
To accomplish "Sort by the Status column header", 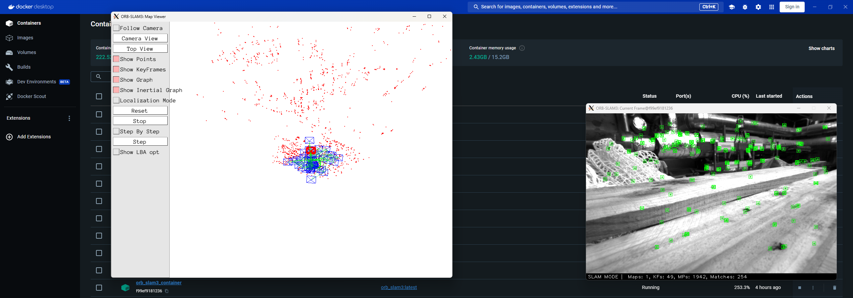I will click(x=649, y=96).
